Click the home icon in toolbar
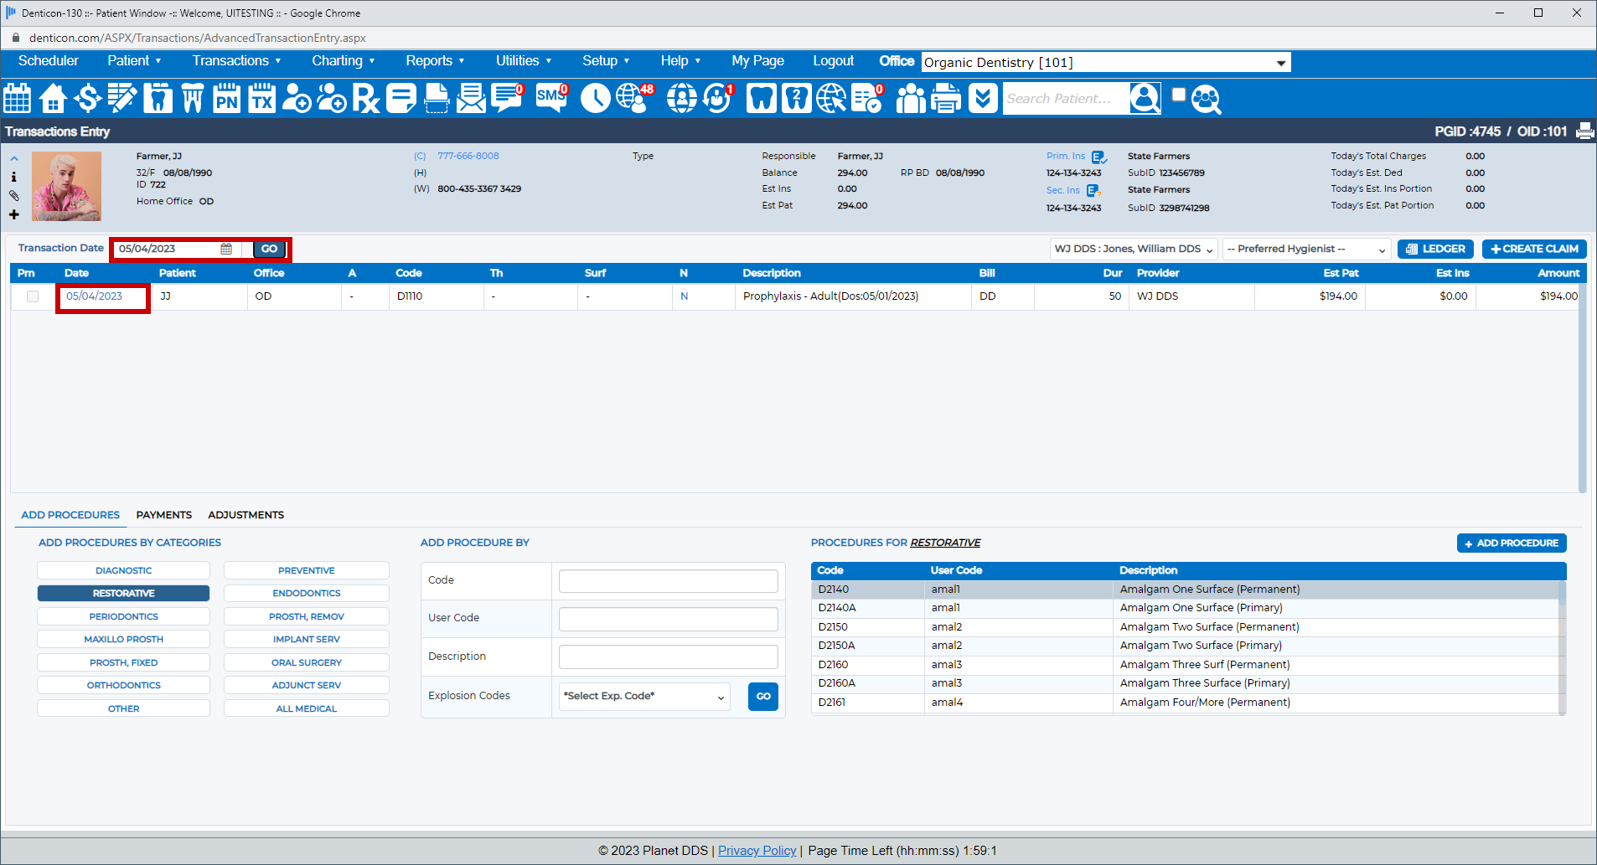This screenshot has width=1597, height=865. pyautogui.click(x=53, y=99)
